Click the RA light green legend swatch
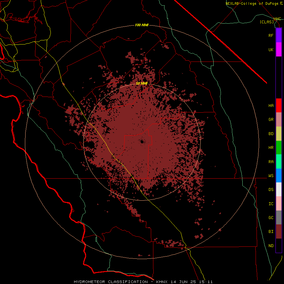This screenshot has height=284, width=284. (x=279, y=162)
